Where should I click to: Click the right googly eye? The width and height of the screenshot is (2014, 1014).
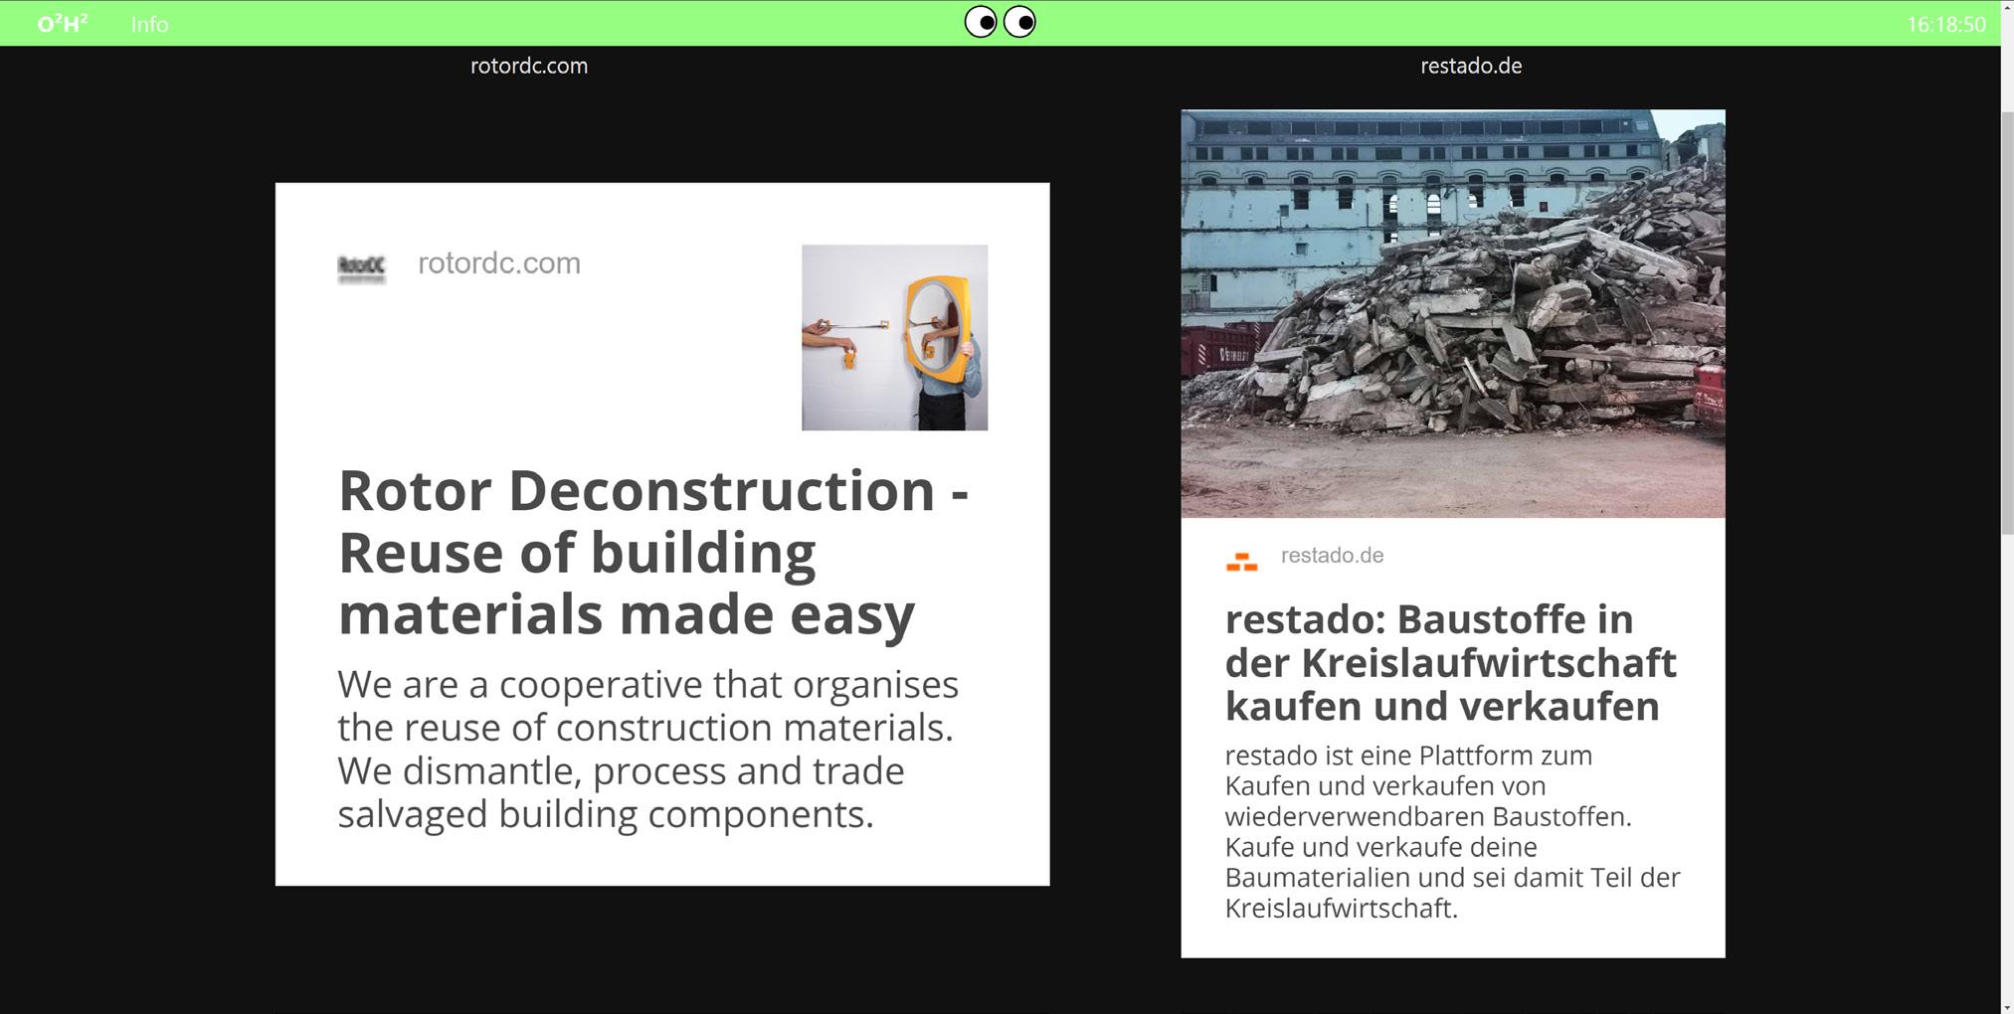[x=1019, y=22]
